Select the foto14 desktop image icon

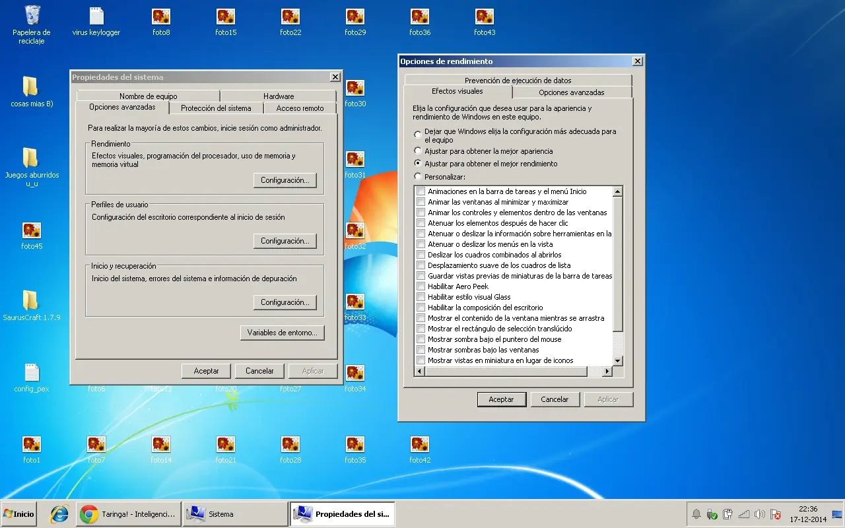pos(161,444)
